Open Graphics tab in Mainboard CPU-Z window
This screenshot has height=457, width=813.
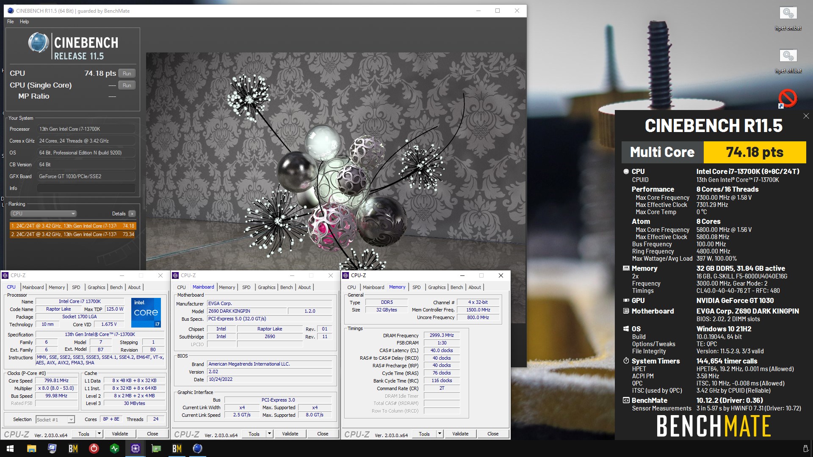[267, 287]
